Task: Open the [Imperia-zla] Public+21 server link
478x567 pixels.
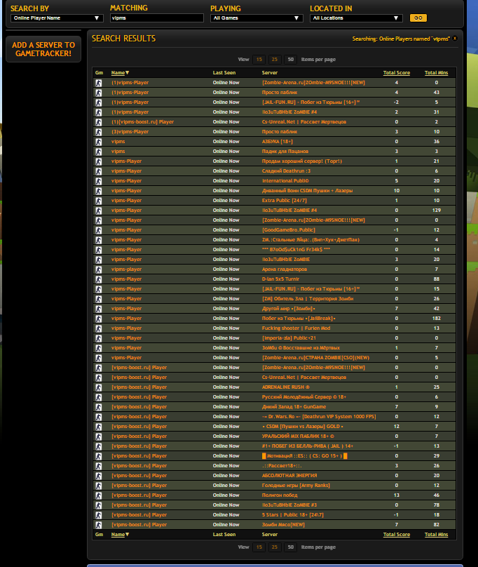Action: click(289, 338)
